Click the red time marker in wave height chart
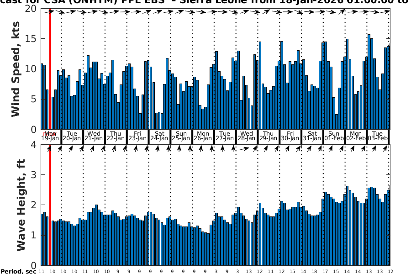Image resolution: width=411 pixels, height=274 pixels. [x=50, y=205]
